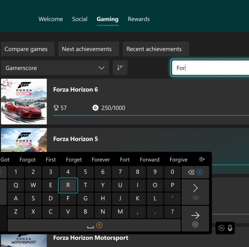
Task: Choose the First word suggestion
Action: [x=51, y=160]
